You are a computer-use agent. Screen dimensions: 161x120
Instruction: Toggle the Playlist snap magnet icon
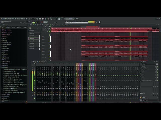point(31,25)
